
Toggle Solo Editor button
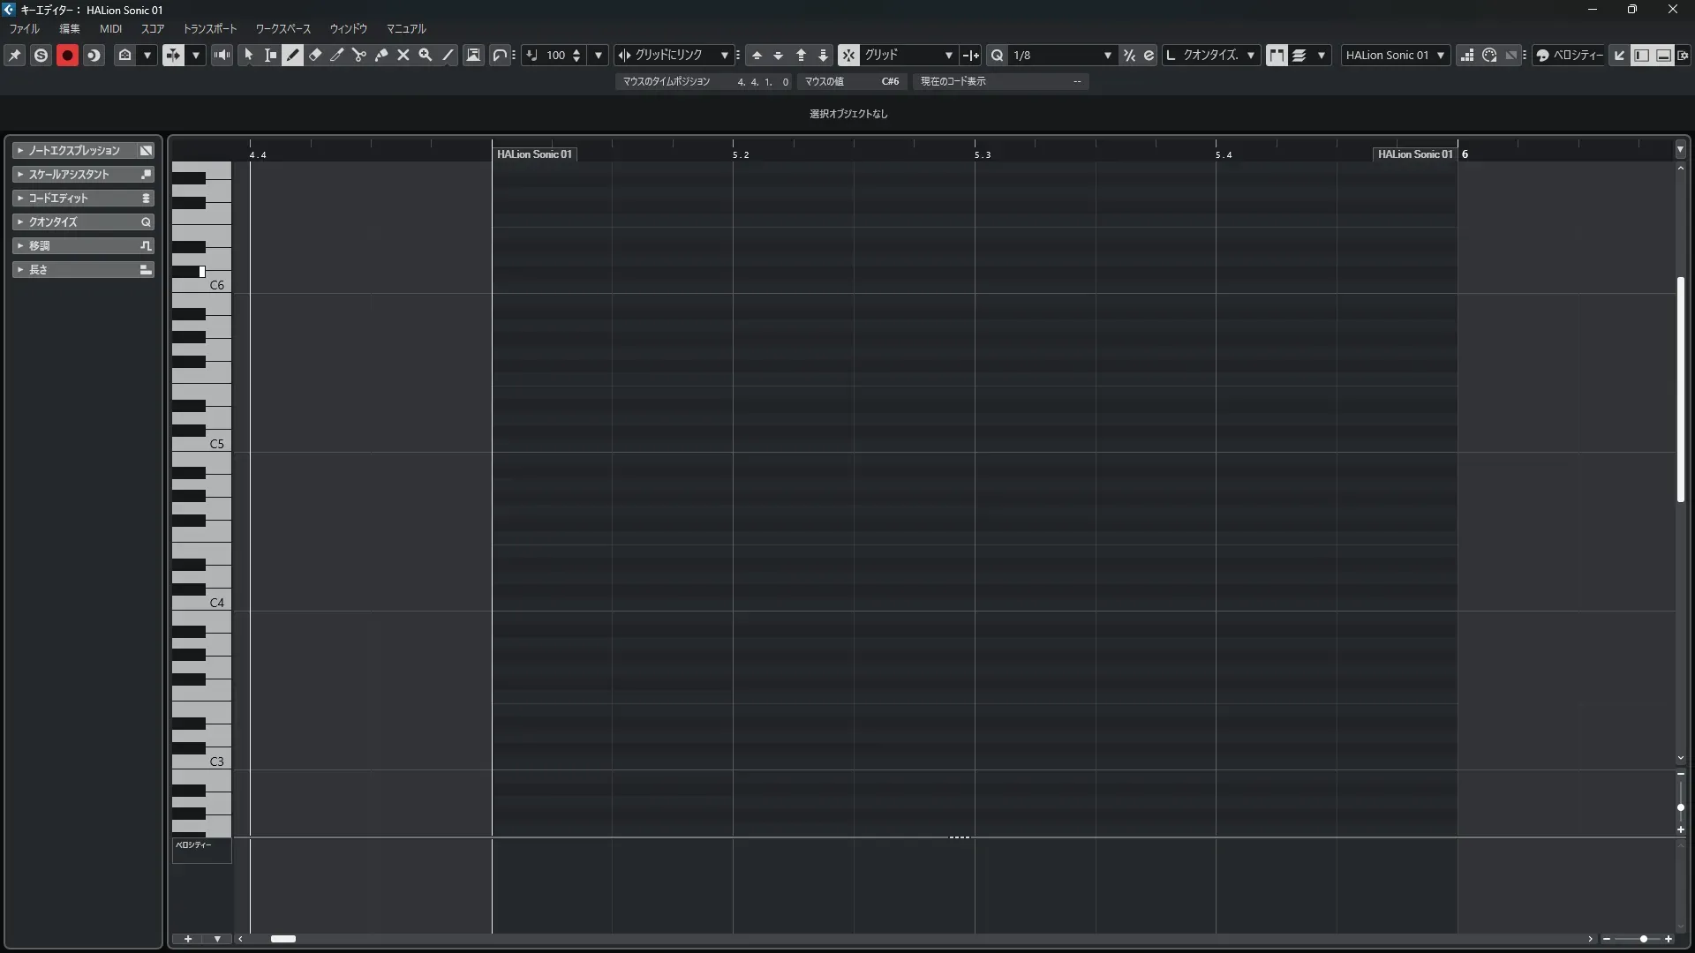pyautogui.click(x=41, y=55)
